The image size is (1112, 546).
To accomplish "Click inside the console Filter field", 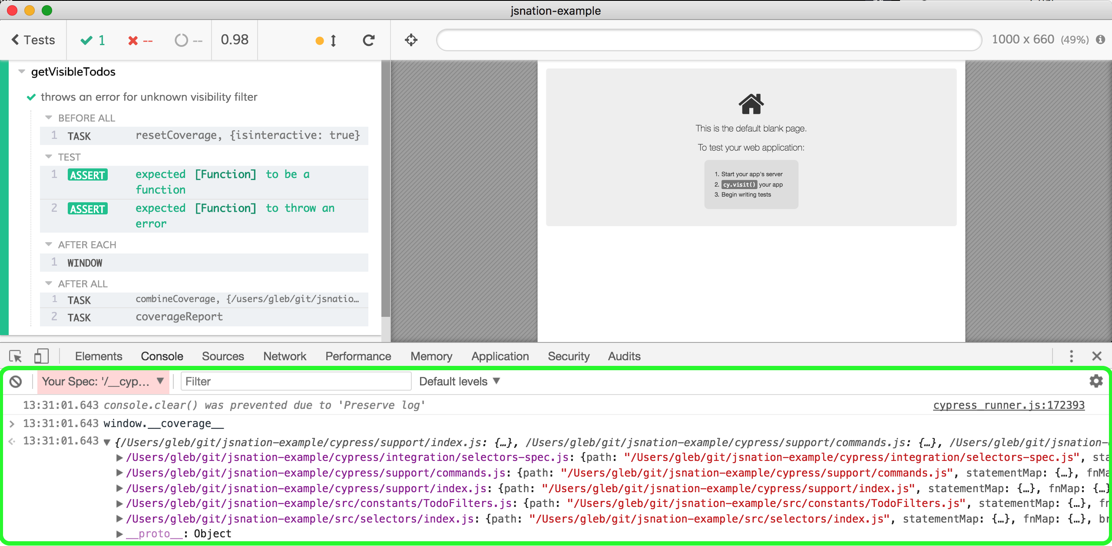I will click(295, 381).
